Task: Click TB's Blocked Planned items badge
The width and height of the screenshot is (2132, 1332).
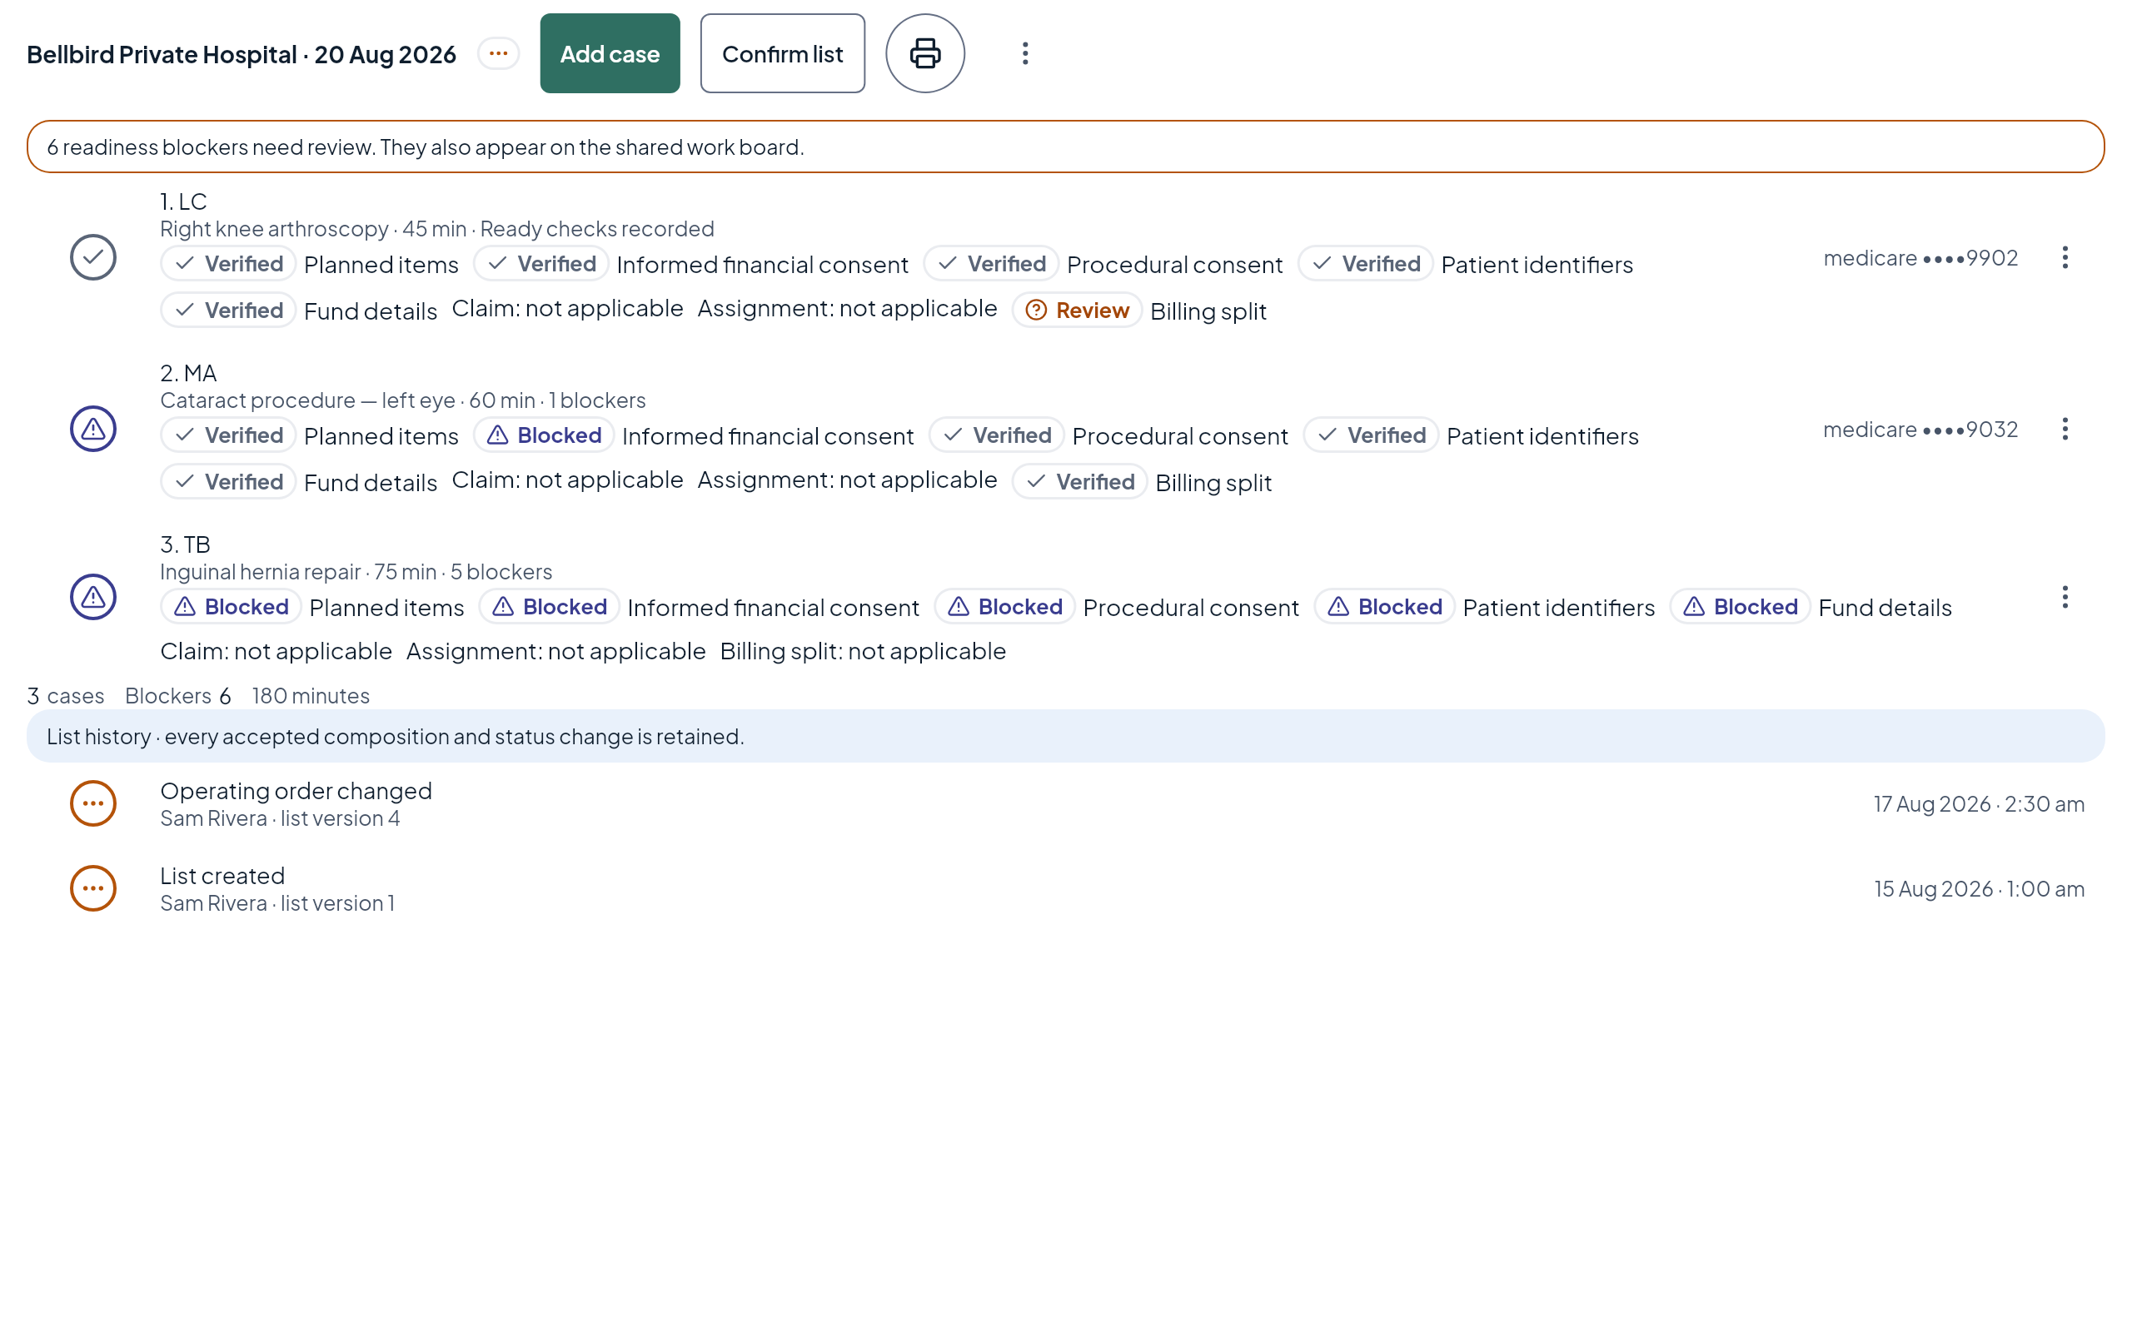Action: click(231, 607)
